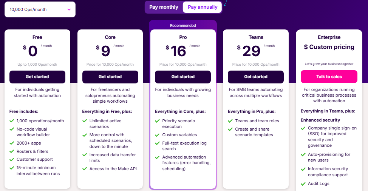Image resolution: width=368 pixels, height=191 pixels.
Task: Get started with the Free plan
Action: coord(37,77)
